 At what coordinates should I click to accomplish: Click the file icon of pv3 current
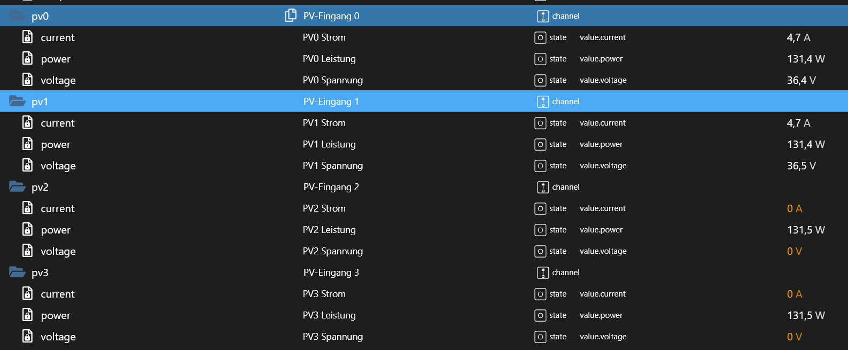click(27, 293)
